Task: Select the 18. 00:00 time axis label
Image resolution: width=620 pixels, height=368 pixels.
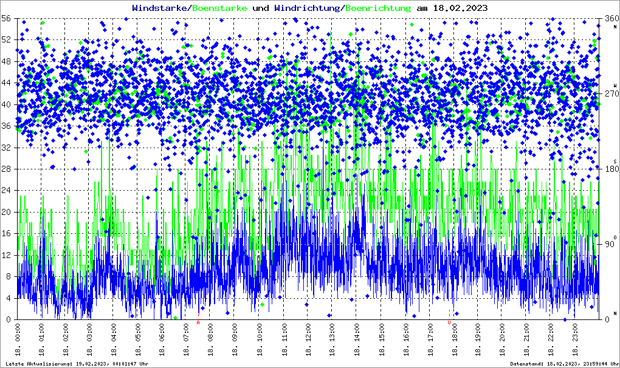Action: 18,340
